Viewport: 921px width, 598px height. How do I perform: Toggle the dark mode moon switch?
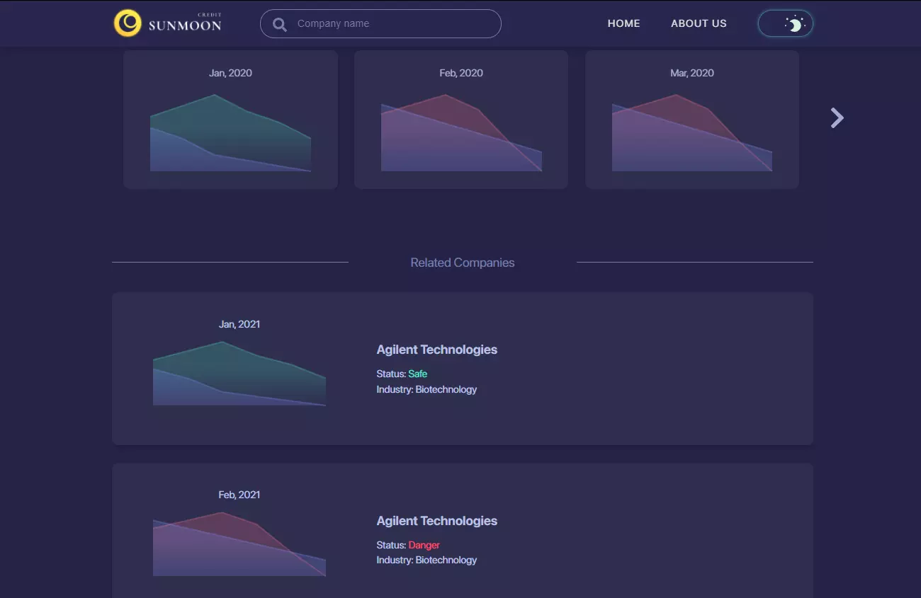pyautogui.click(x=786, y=23)
